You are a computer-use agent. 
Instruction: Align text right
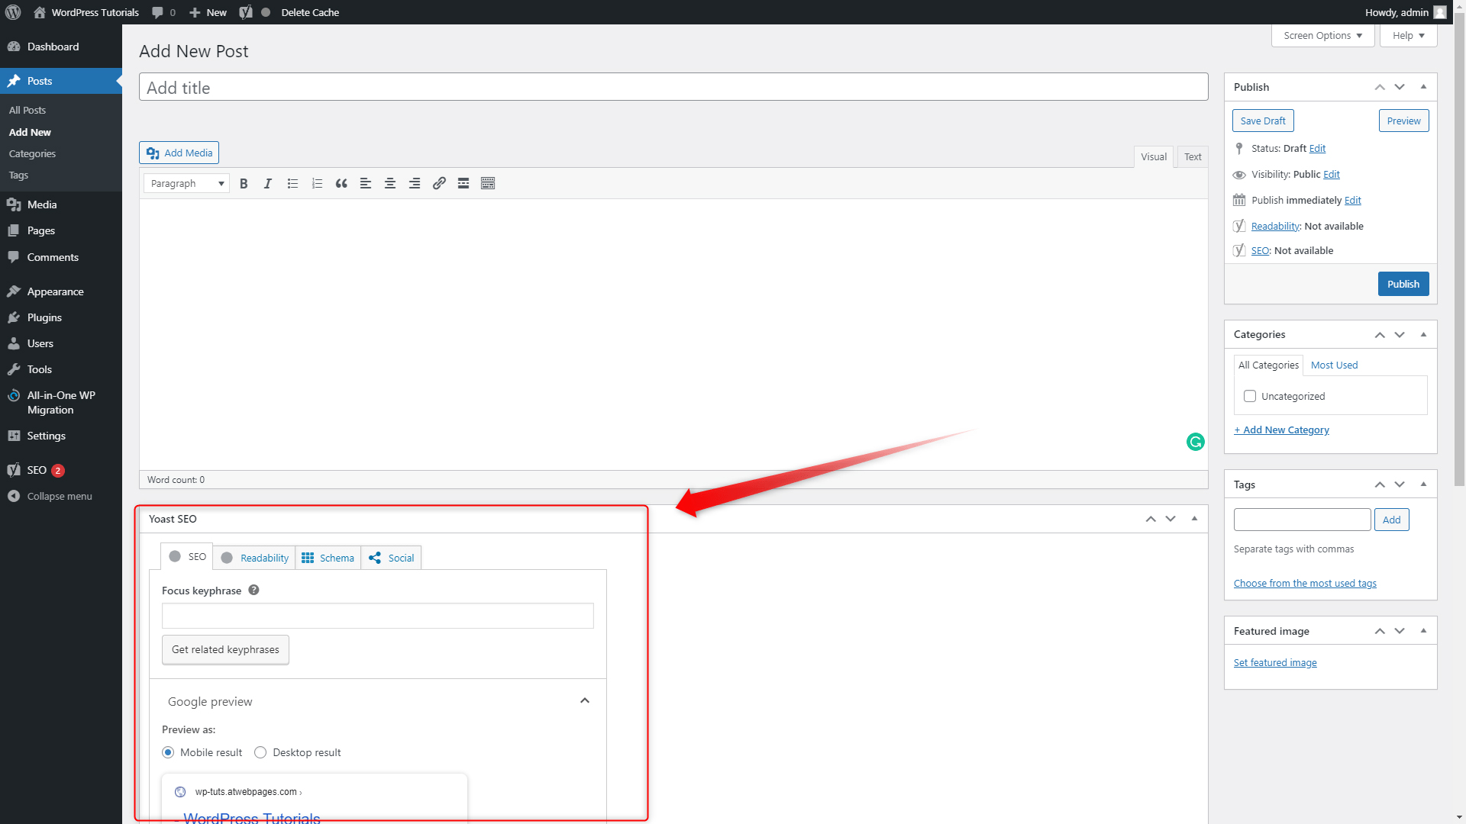(415, 183)
